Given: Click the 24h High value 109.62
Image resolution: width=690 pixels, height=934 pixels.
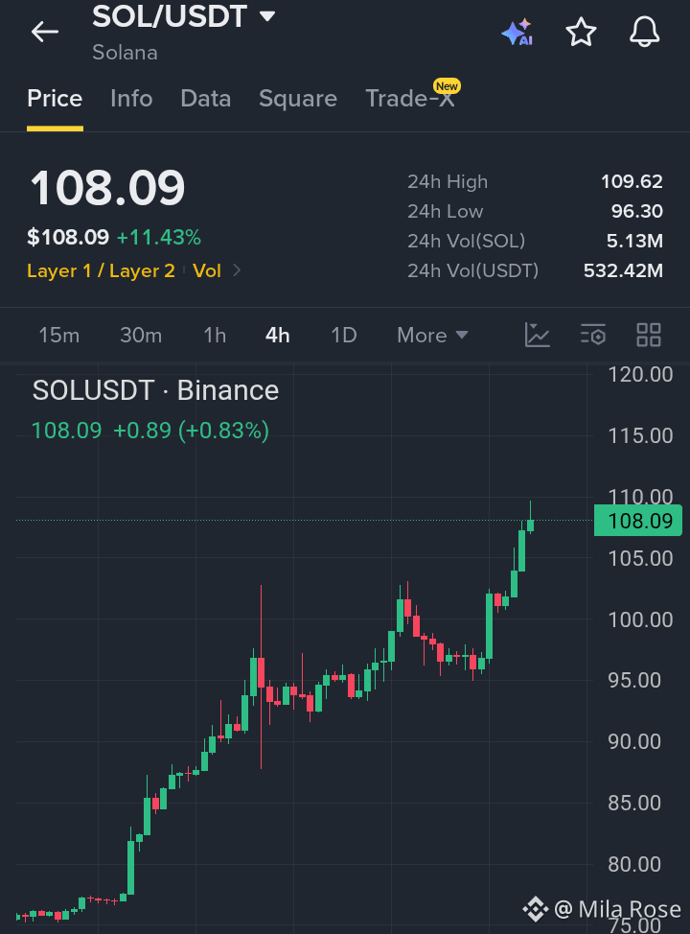Looking at the screenshot, I should click(632, 181).
